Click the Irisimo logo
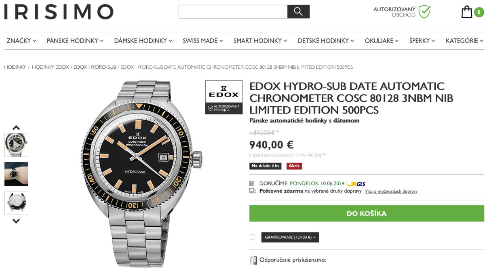 tap(59, 12)
